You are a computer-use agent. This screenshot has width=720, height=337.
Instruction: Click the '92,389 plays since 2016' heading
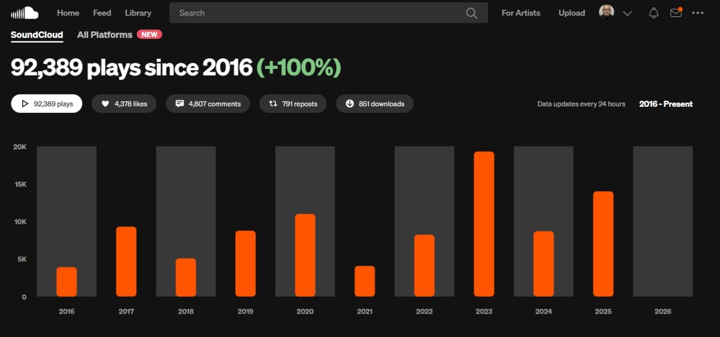(131, 68)
